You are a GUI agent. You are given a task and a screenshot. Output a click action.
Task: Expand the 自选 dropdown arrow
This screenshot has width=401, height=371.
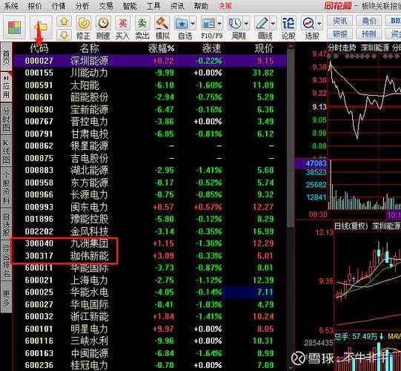(193, 24)
